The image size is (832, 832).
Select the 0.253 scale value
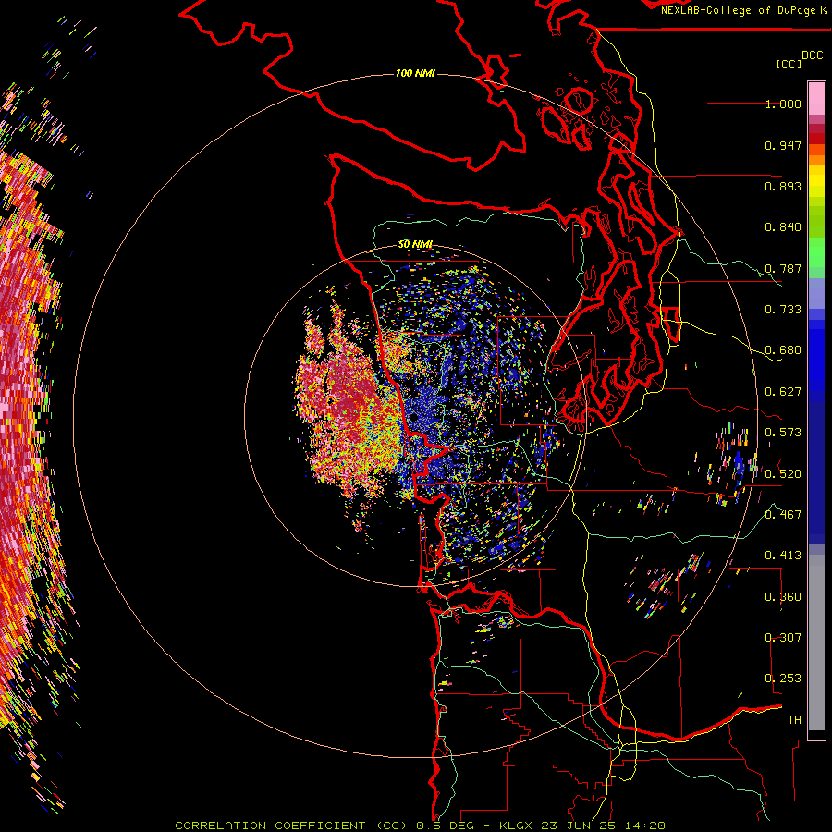[783, 679]
